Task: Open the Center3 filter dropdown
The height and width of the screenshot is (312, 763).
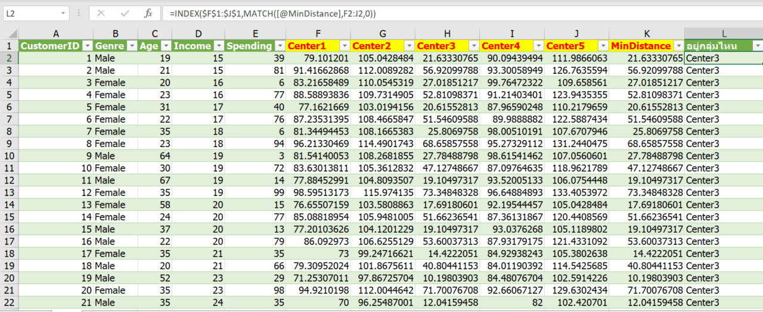Action: (474, 46)
